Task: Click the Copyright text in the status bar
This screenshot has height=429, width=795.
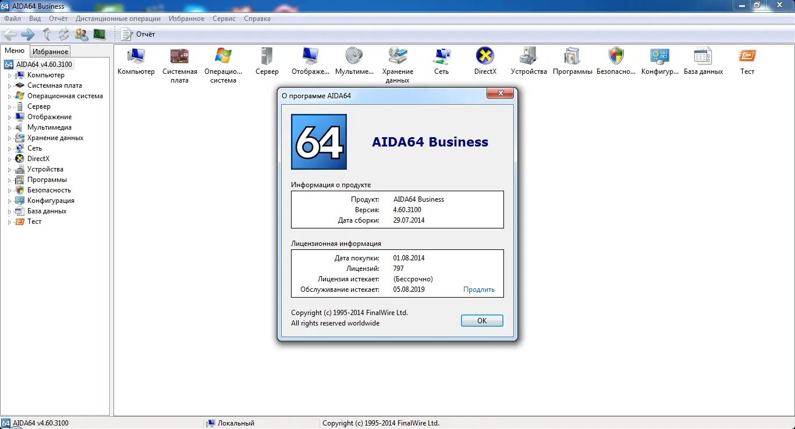Action: (x=381, y=423)
